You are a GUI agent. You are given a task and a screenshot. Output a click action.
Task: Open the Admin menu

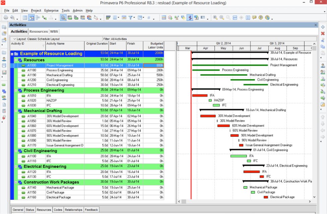[x=77, y=10]
